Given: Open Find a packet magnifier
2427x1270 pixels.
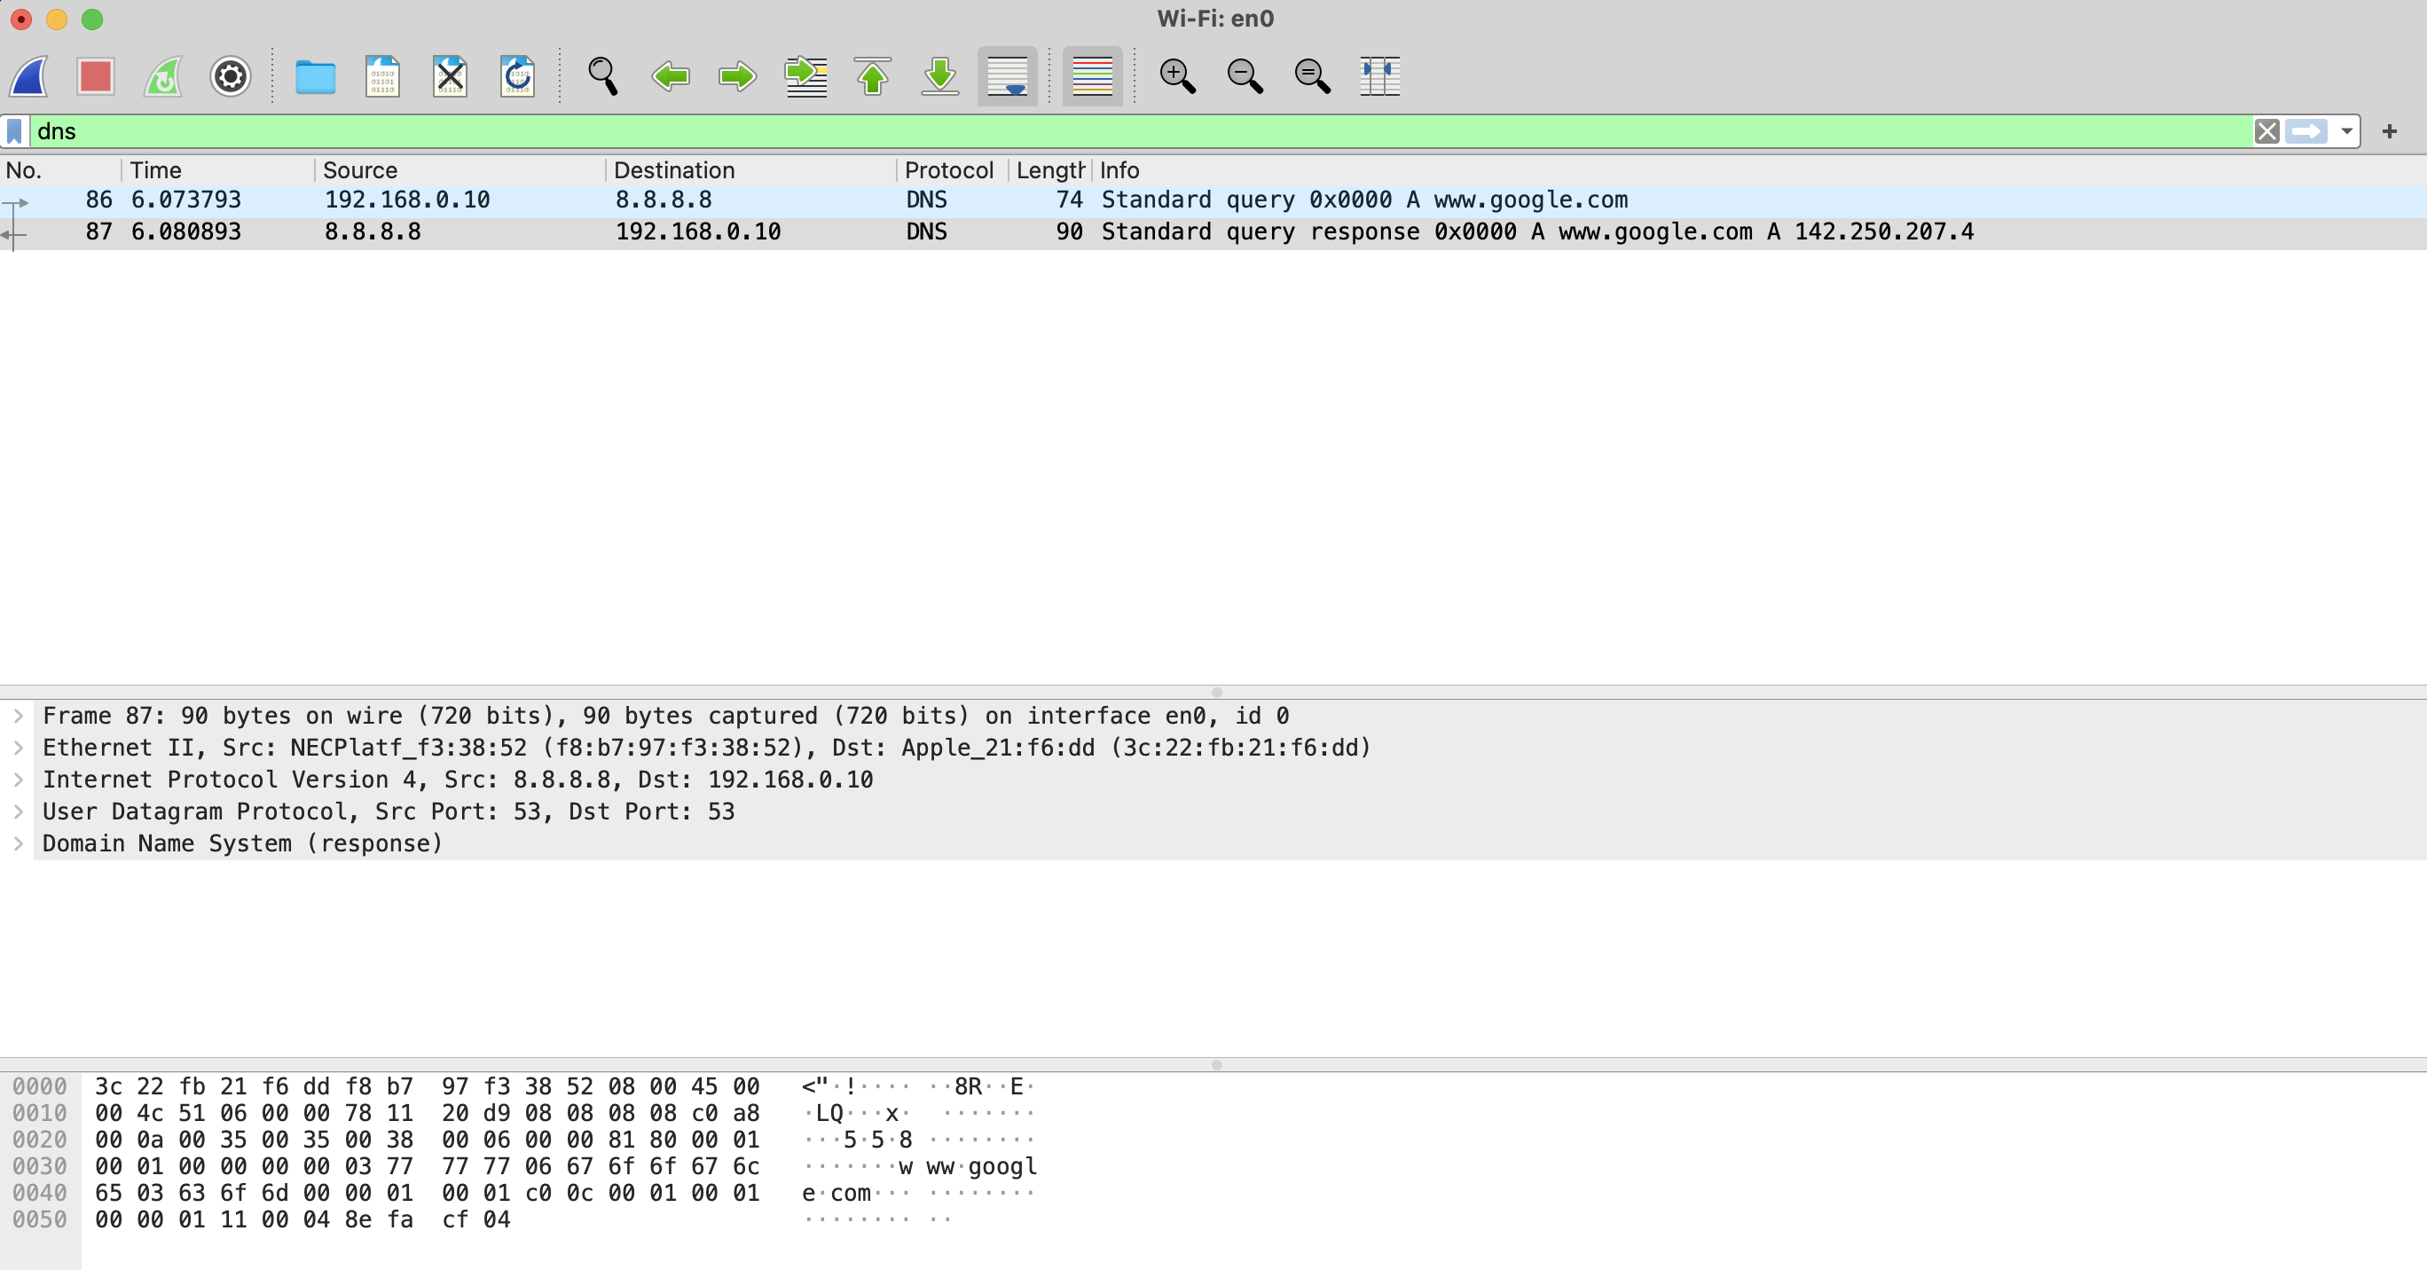Looking at the screenshot, I should tap(603, 76).
